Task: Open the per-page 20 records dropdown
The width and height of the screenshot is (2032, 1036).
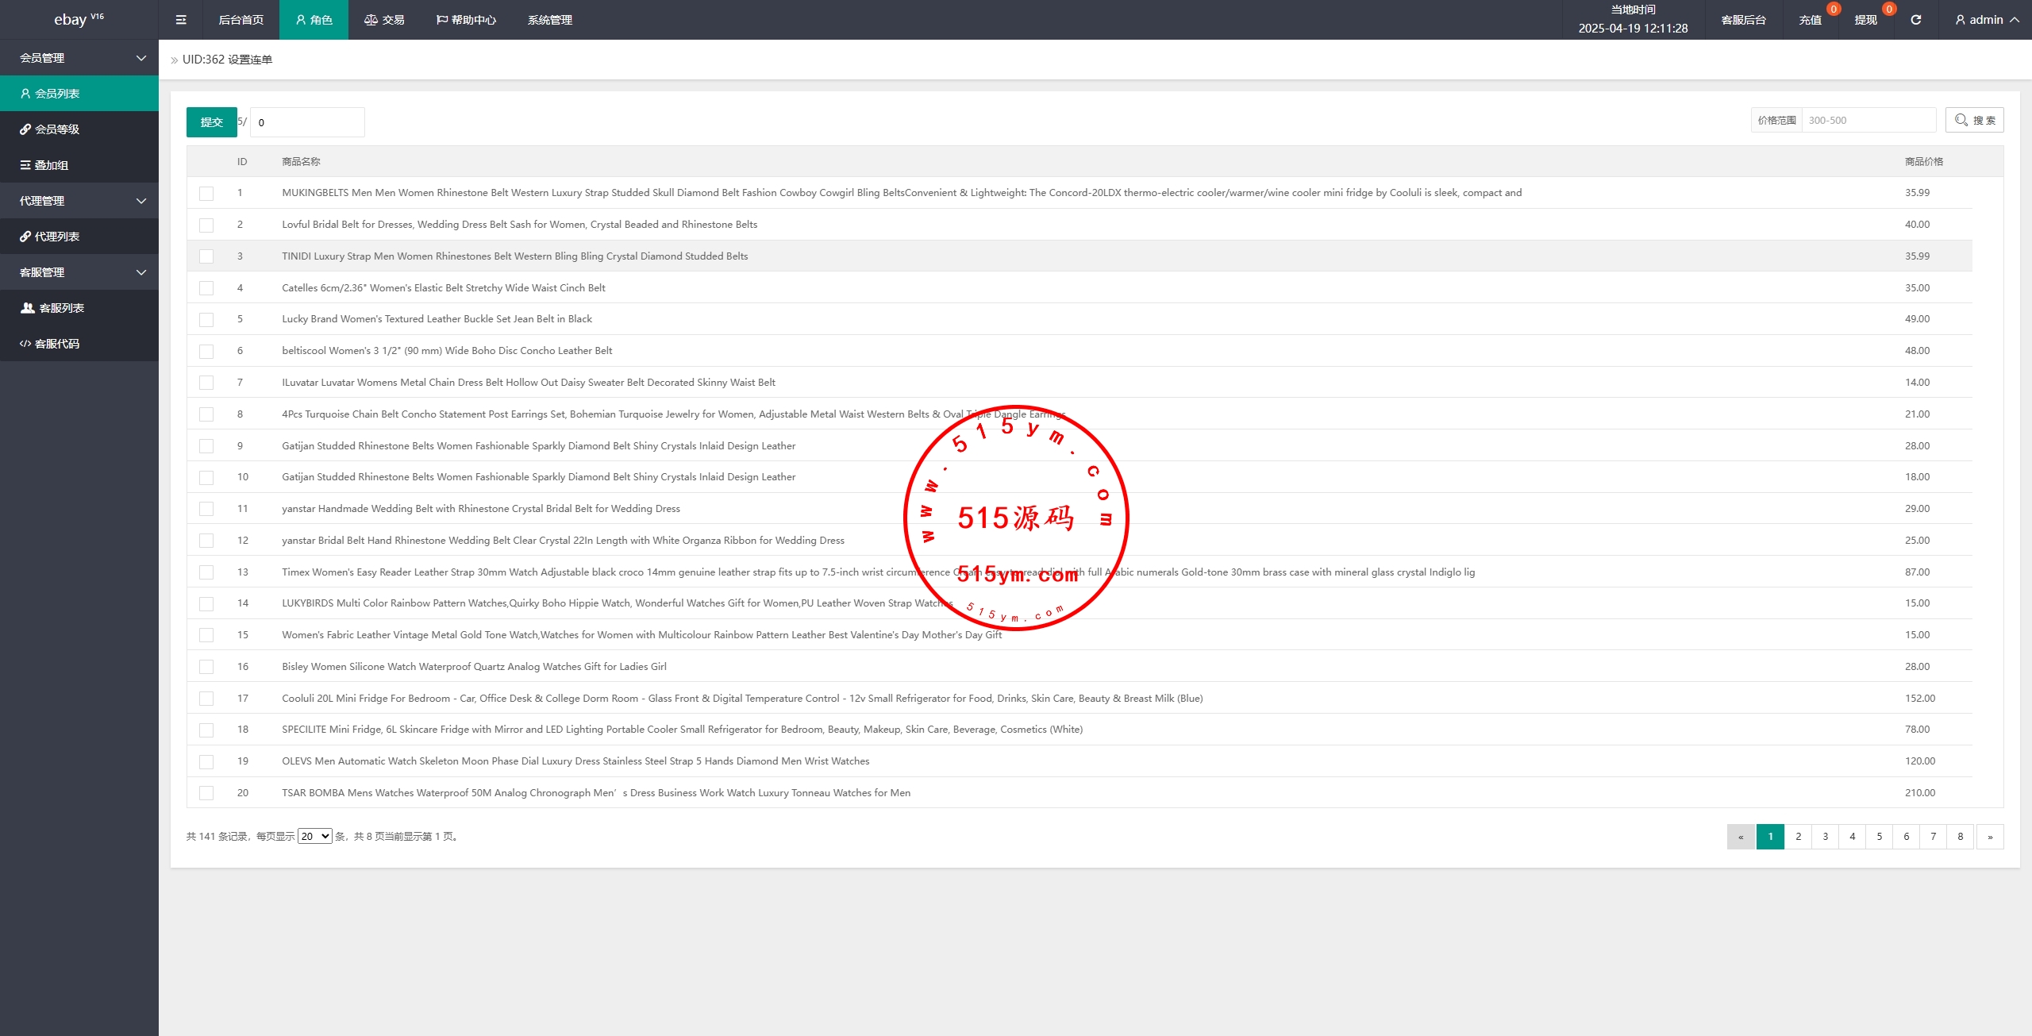Action: (x=314, y=836)
